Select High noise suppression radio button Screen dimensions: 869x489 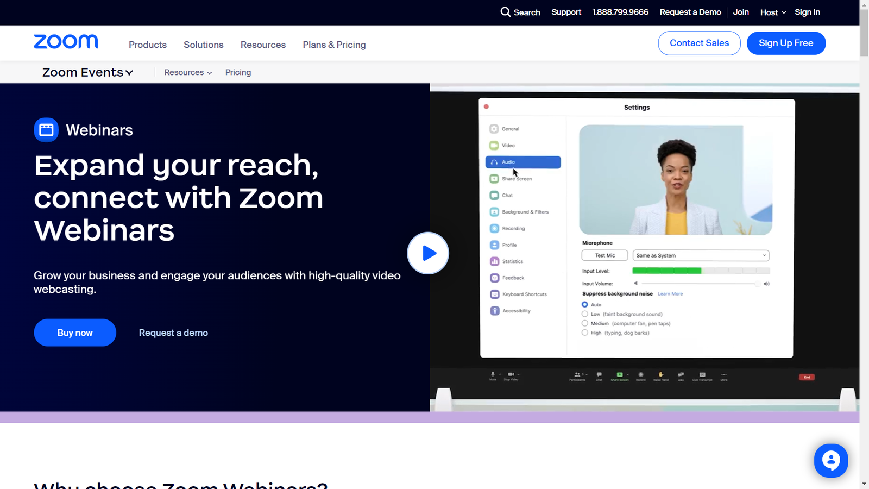coord(585,333)
